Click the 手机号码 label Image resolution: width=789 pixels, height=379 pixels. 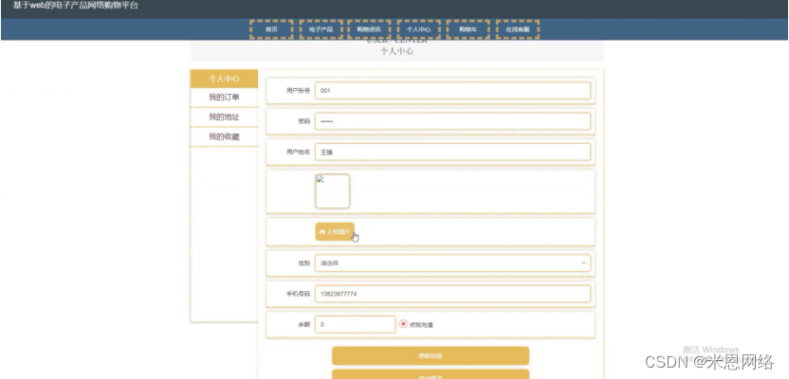298,294
